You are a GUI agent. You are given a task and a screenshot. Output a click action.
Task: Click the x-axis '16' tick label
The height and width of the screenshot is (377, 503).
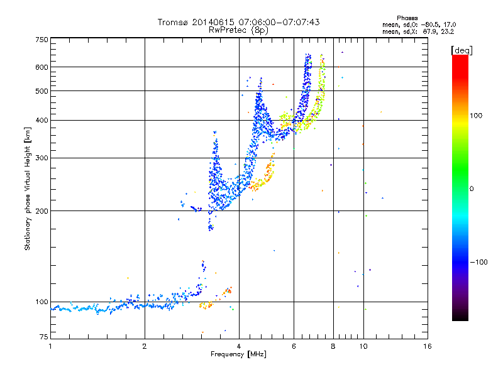click(x=428, y=346)
